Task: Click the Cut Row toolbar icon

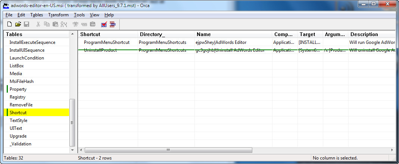Action: 75,24
